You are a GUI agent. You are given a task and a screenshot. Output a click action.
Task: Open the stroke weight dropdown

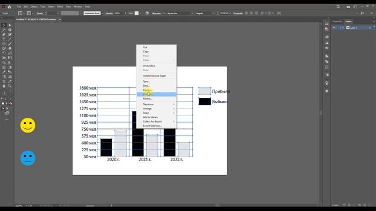(x=58, y=13)
